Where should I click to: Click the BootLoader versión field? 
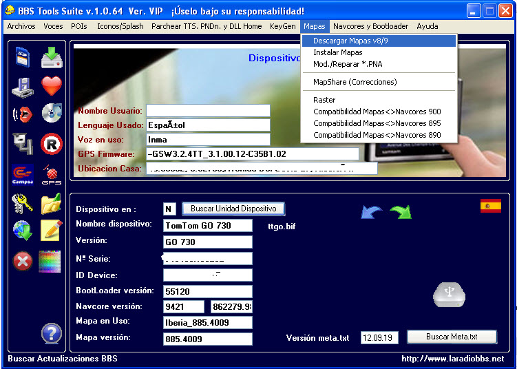[208, 291]
